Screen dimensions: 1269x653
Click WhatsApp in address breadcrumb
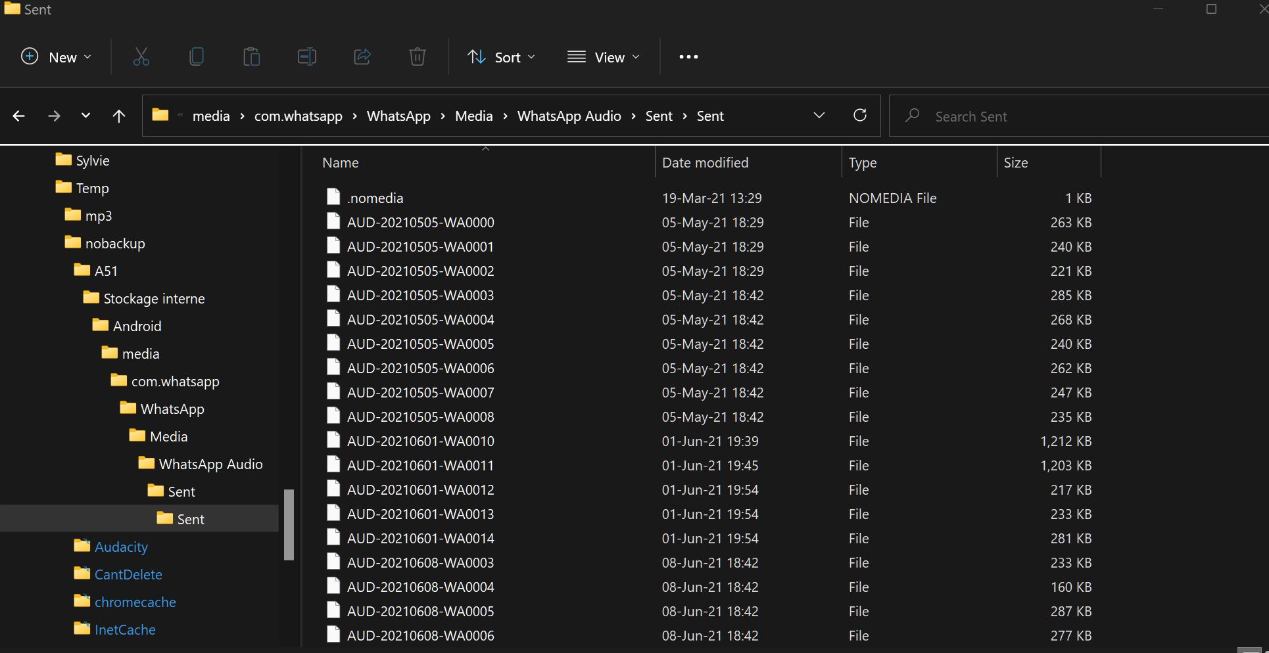click(398, 116)
